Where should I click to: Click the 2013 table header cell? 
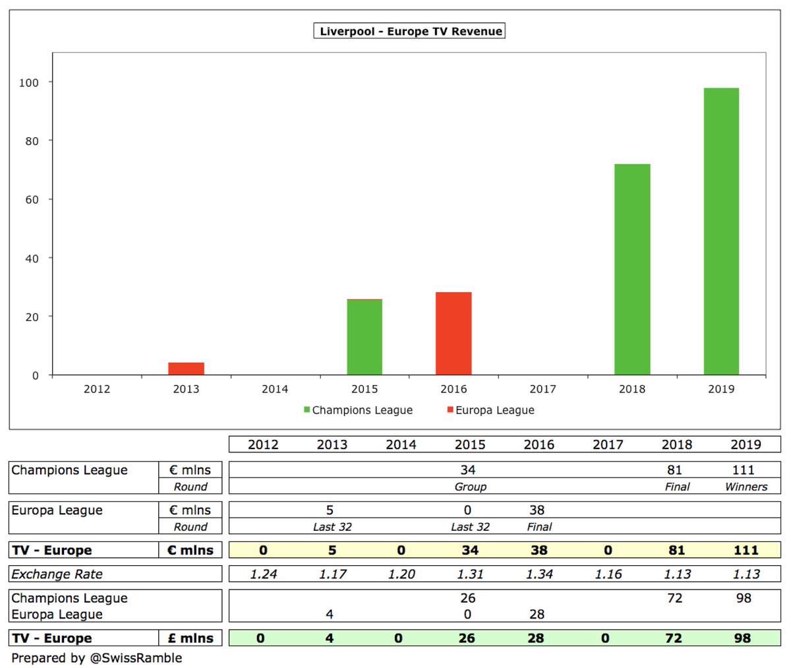(332, 444)
